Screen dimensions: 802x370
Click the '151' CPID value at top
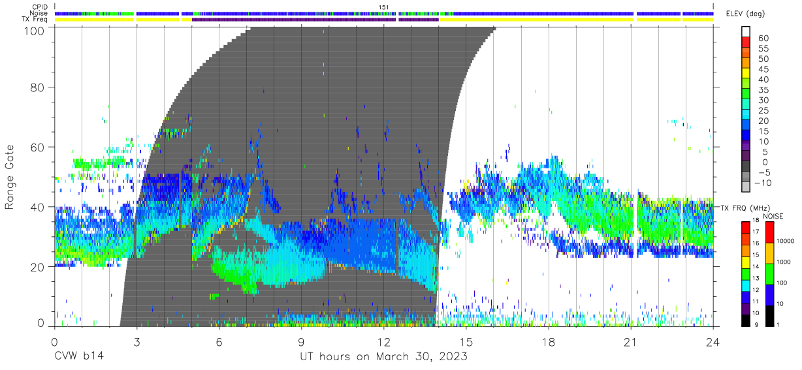coord(384,7)
